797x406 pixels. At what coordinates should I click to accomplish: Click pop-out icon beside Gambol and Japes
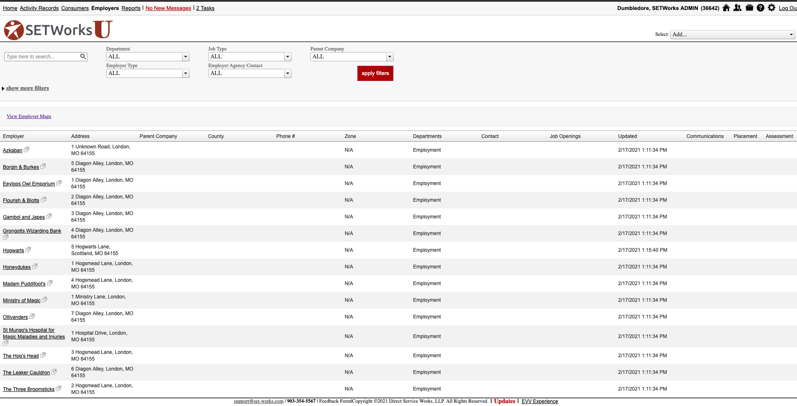(x=49, y=216)
